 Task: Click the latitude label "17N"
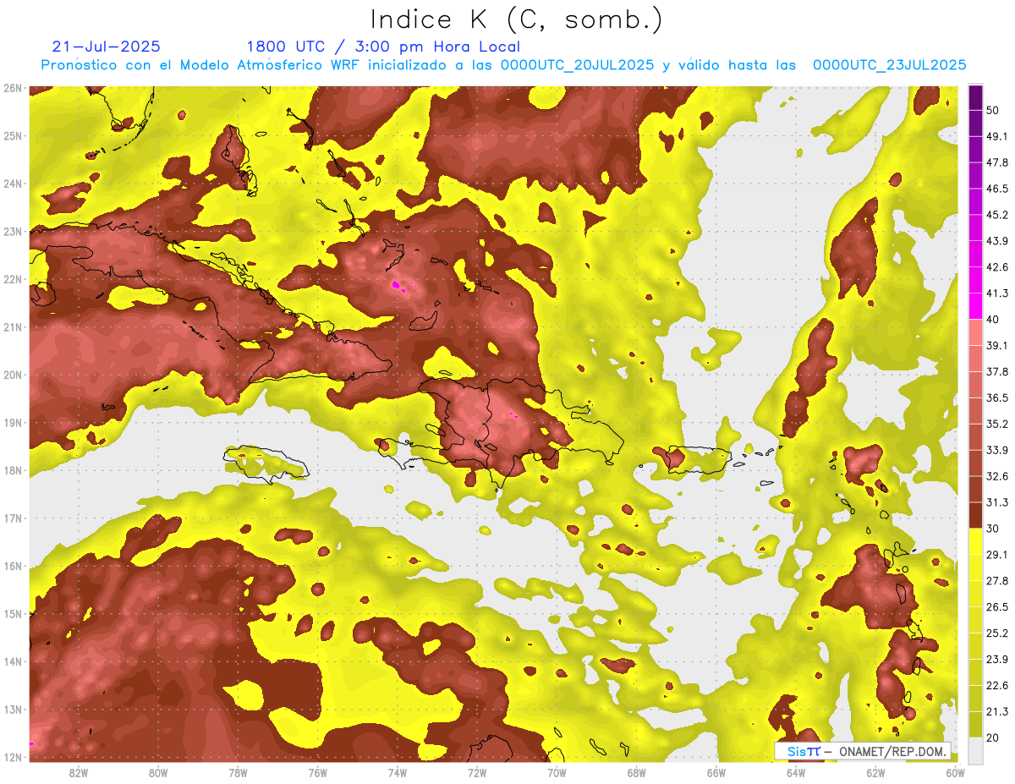[13, 518]
